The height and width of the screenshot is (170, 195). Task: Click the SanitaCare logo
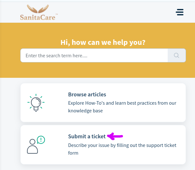(x=38, y=12)
